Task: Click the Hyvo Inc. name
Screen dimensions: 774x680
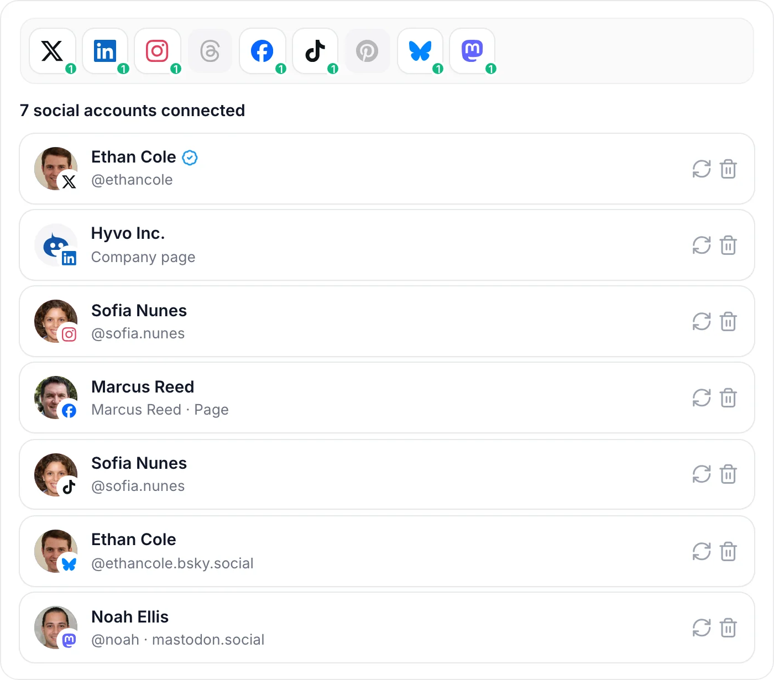Action: [128, 233]
